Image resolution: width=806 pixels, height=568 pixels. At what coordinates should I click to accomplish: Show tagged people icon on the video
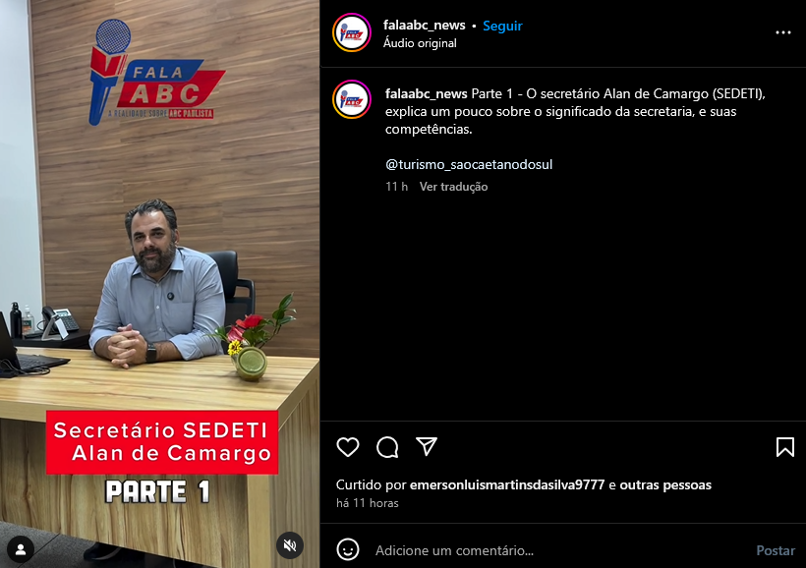pos(21,549)
